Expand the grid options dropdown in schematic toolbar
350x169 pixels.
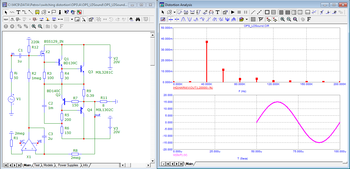pyautogui.click(x=72, y=19)
